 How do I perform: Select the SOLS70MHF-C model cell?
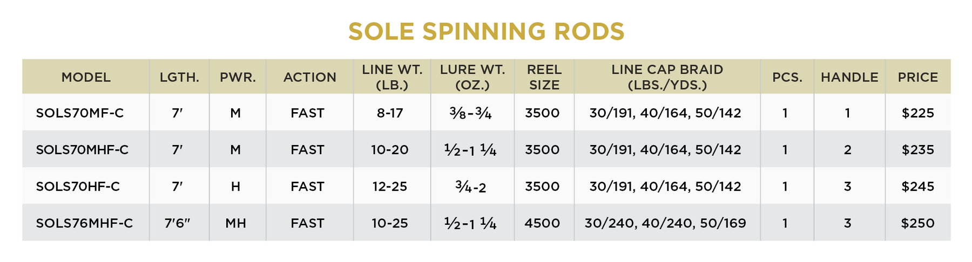click(x=82, y=150)
